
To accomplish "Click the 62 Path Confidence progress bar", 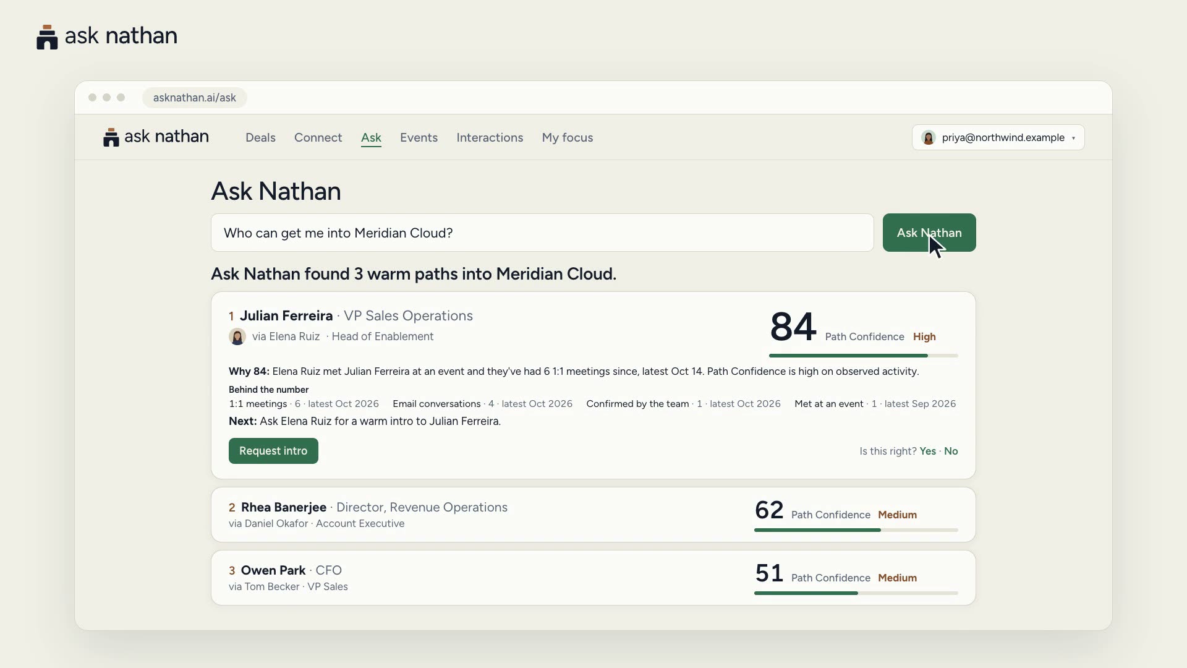I will click(x=856, y=530).
